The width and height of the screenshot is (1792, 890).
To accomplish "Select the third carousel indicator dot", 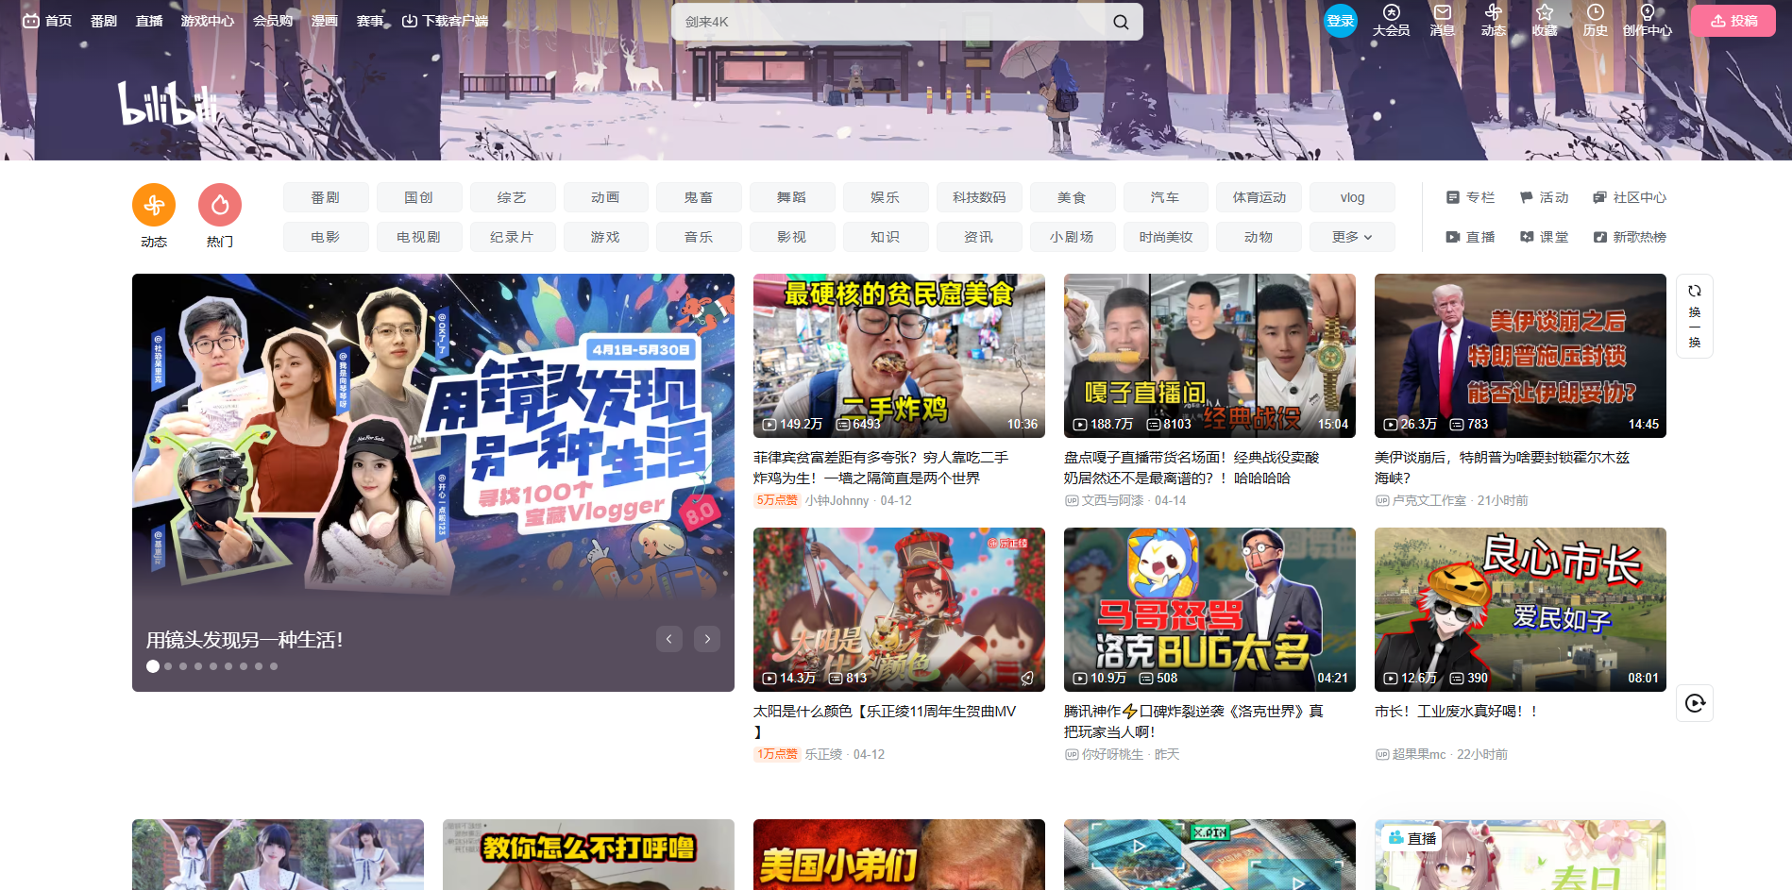I will pyautogui.click(x=183, y=666).
